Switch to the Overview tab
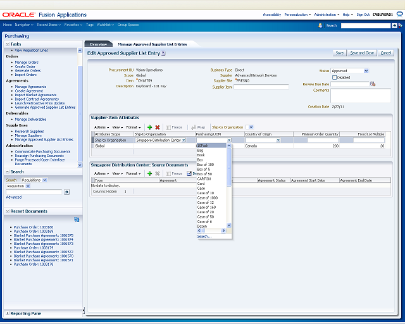This screenshot has height=324, width=405. pos(98,44)
